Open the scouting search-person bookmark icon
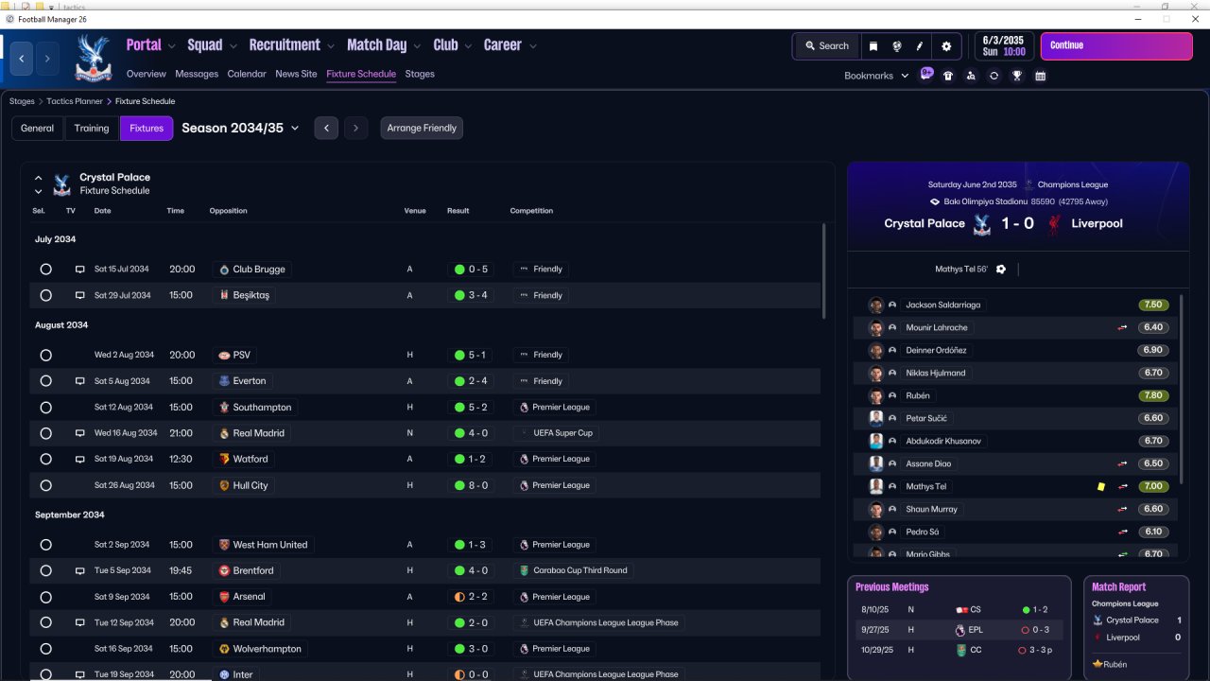Image resolution: width=1210 pixels, height=681 pixels. point(971,76)
